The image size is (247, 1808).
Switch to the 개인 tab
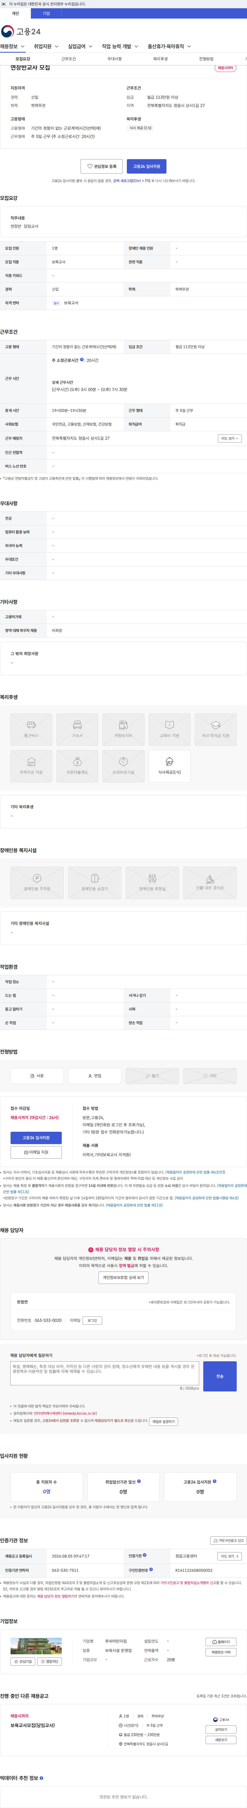(x=15, y=13)
